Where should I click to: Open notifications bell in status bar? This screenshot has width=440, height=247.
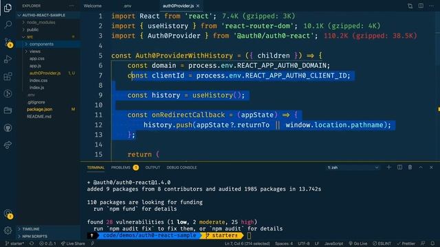tap(432, 244)
